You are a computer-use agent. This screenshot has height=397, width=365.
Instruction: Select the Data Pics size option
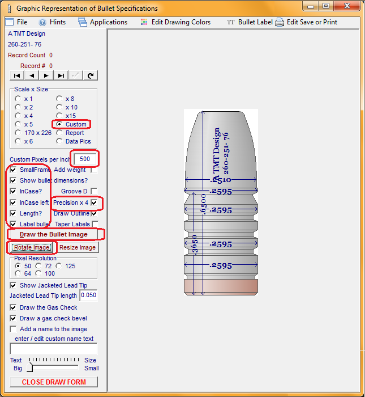click(x=59, y=141)
